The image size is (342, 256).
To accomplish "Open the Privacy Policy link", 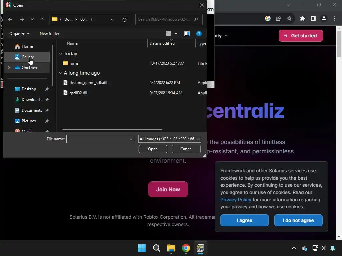I will [235, 200].
